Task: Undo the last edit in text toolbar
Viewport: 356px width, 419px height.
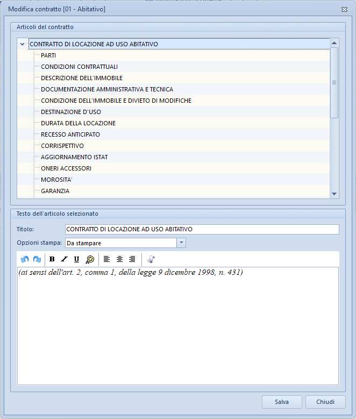Action: pos(25,259)
